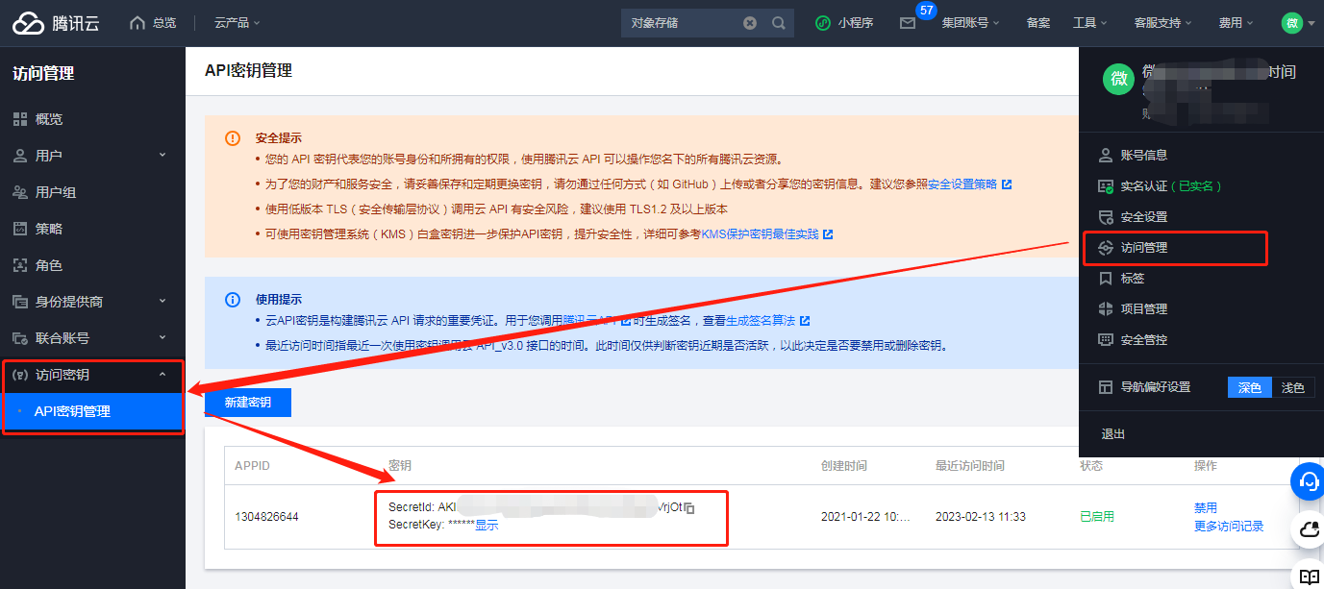The image size is (1324, 589).
Task: Select the APPID value 1304826644
Action: click(266, 517)
